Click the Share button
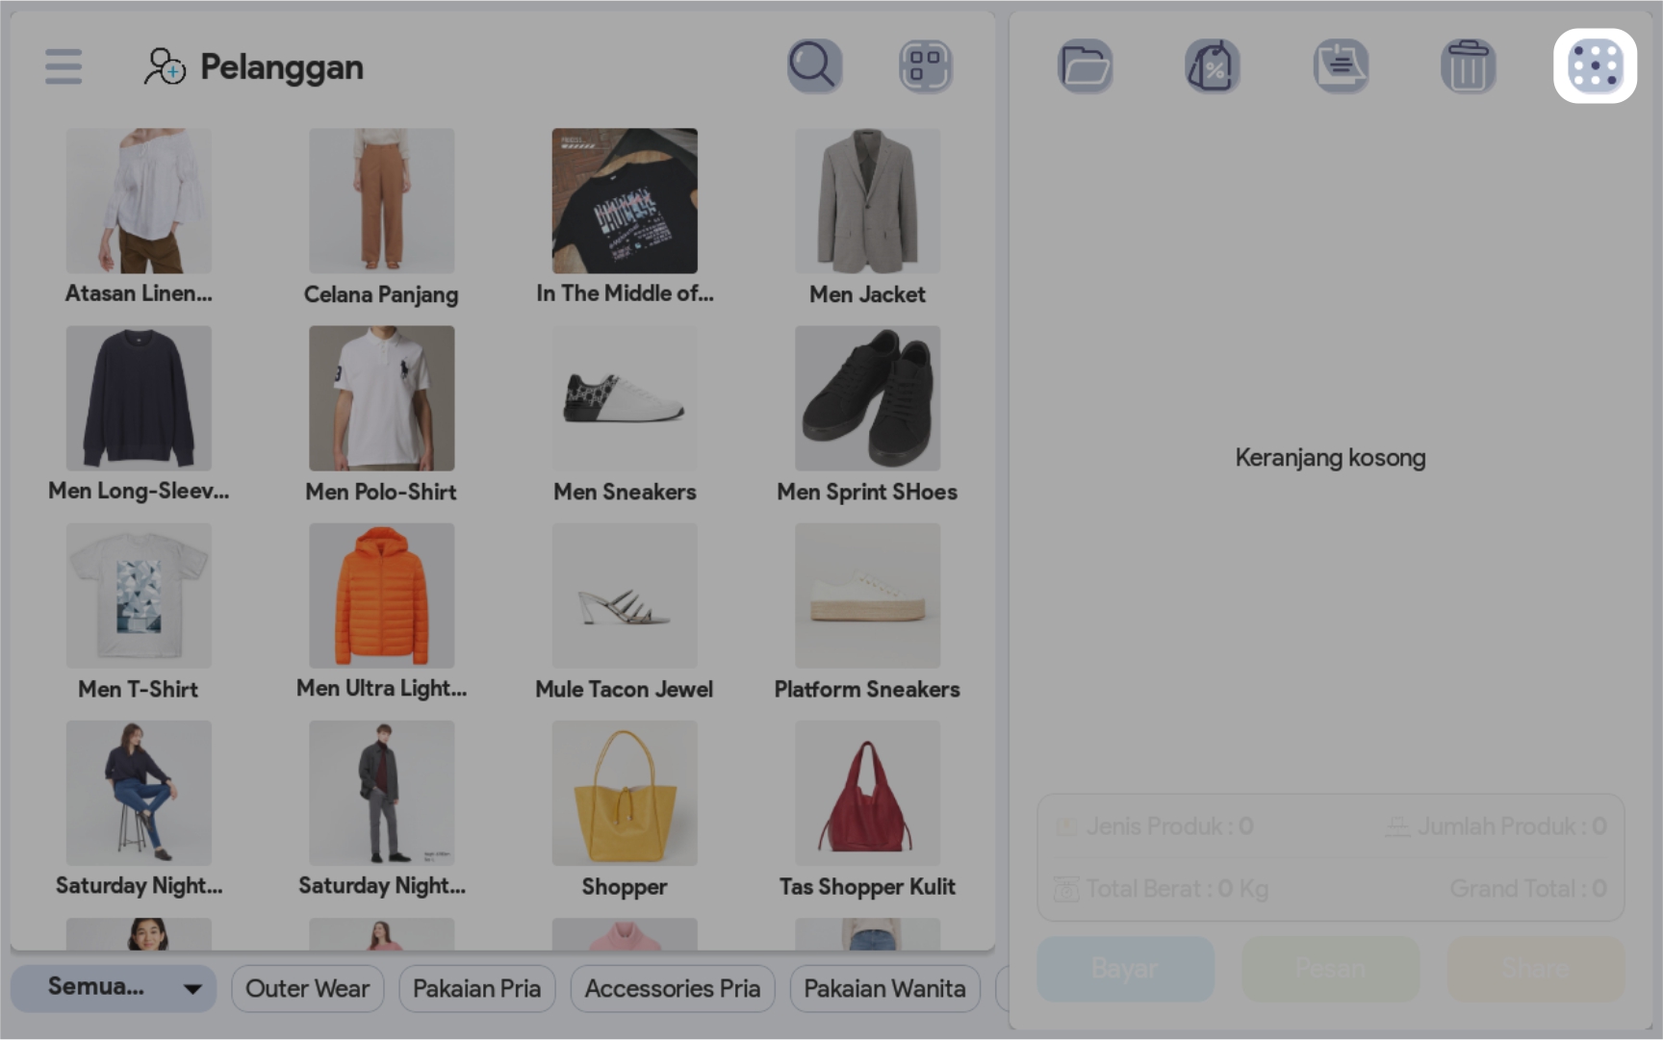 click(1535, 968)
